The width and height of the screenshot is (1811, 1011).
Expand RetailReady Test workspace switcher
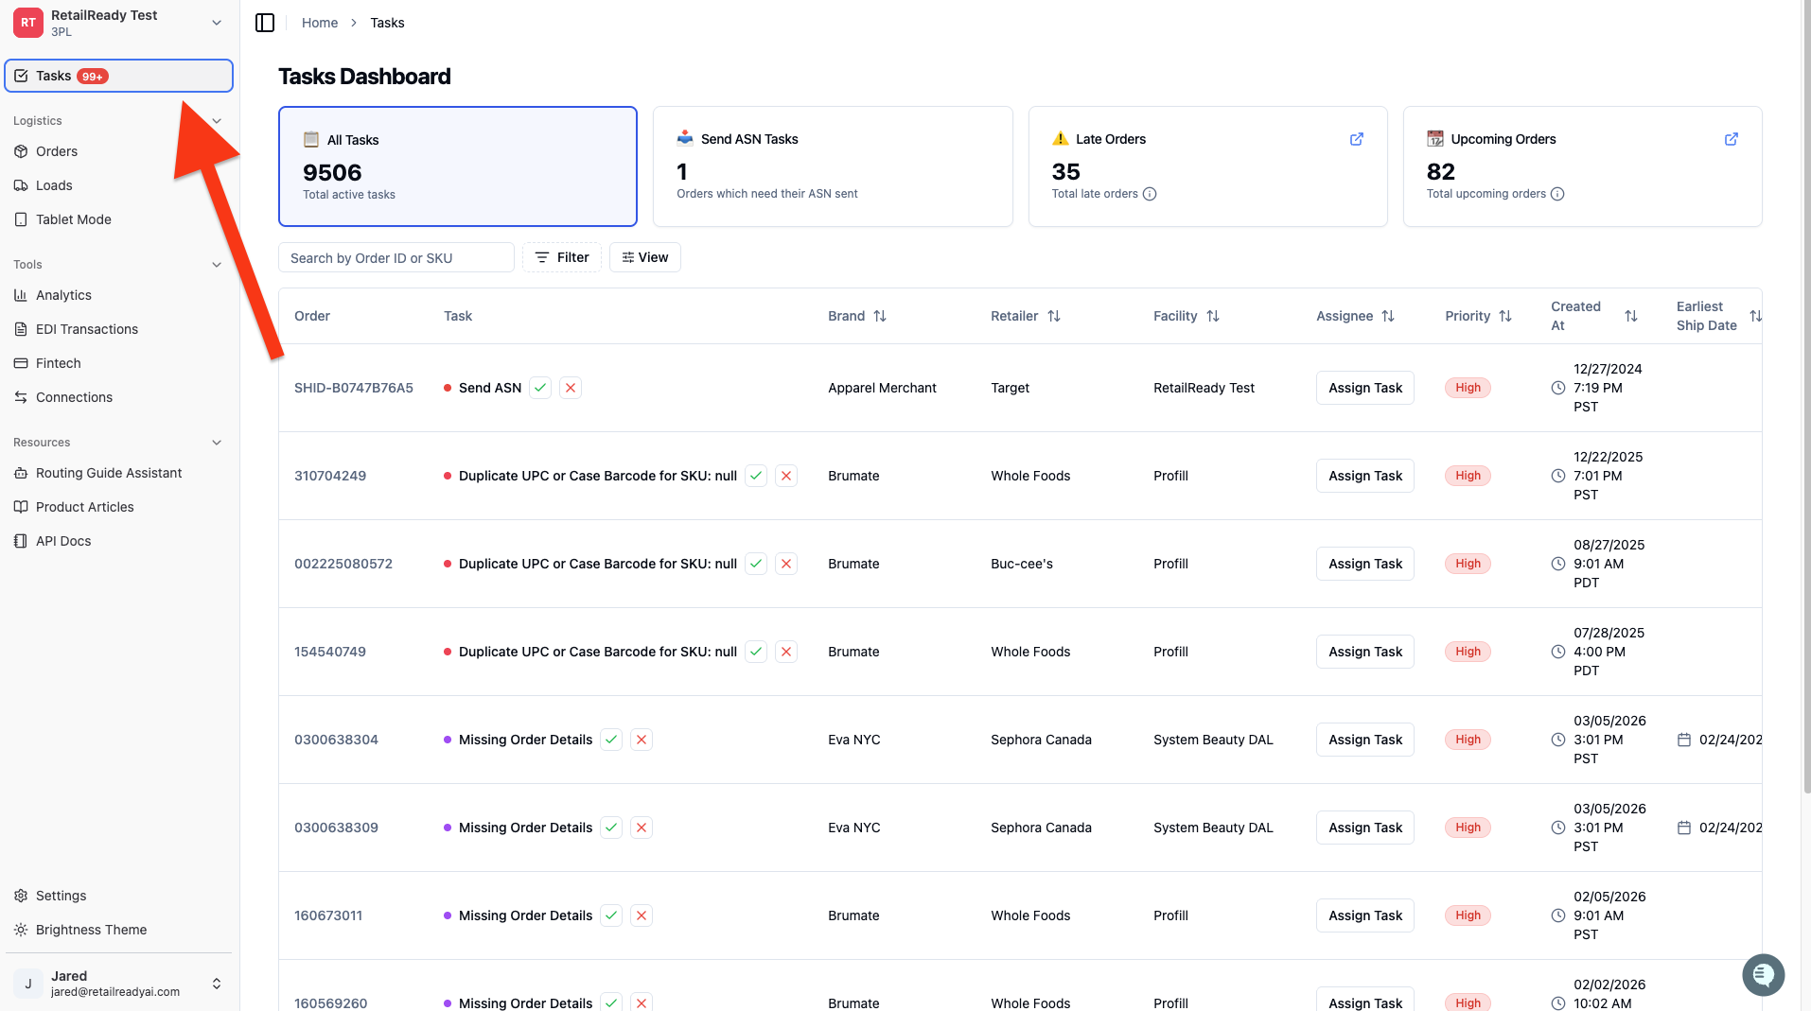pos(217,23)
